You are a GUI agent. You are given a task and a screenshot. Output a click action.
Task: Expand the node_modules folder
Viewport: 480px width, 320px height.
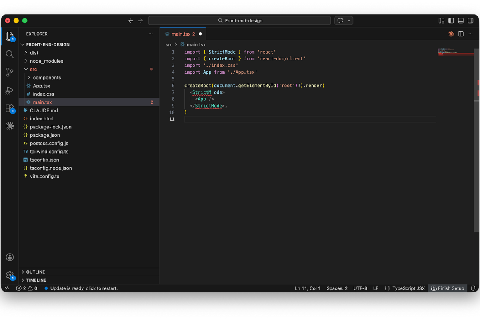(46, 61)
